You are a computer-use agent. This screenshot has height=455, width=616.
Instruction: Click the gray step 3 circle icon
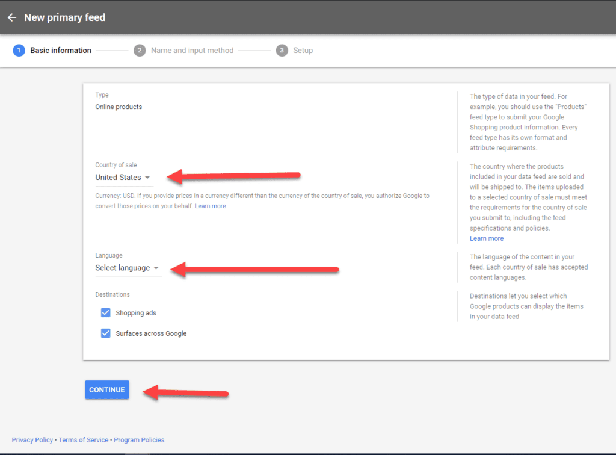tap(282, 50)
